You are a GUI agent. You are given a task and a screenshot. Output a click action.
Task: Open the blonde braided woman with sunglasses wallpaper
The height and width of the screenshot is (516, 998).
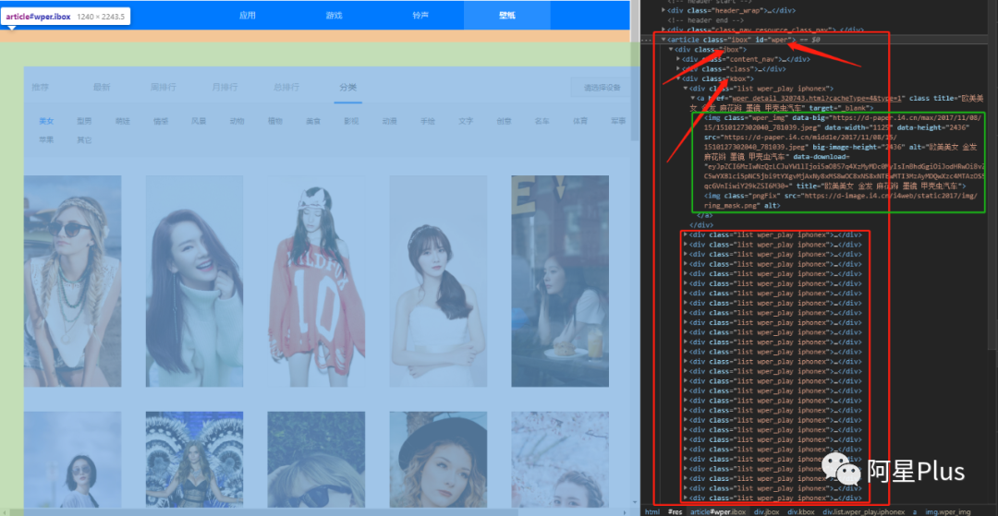click(x=73, y=281)
